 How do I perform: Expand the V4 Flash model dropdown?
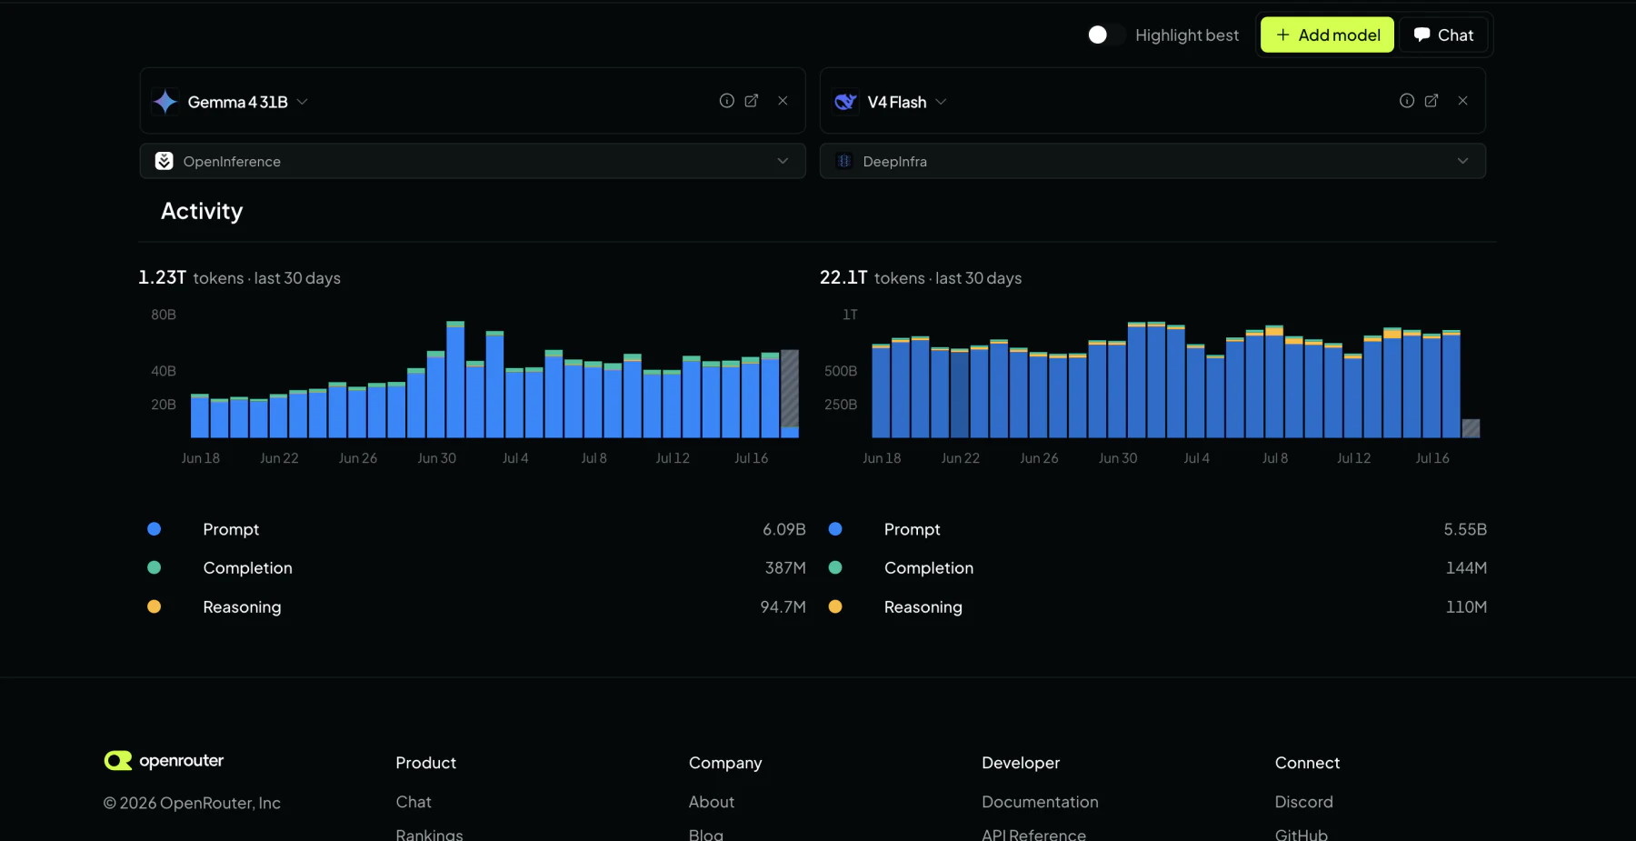[941, 102]
